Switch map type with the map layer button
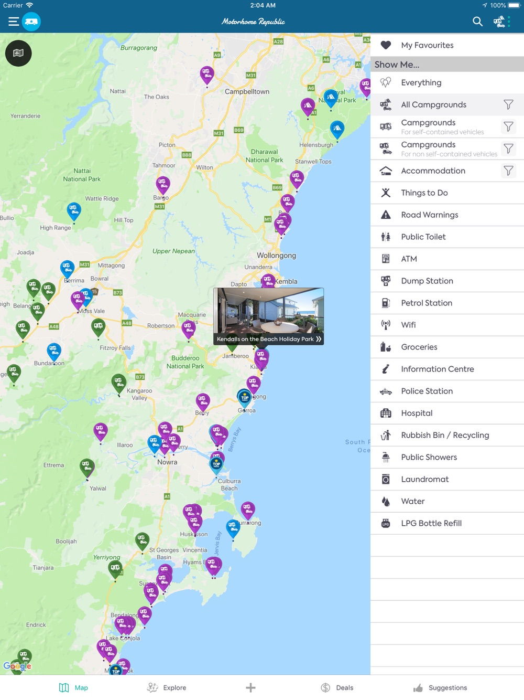The height and width of the screenshot is (700, 524). pyautogui.click(x=18, y=53)
